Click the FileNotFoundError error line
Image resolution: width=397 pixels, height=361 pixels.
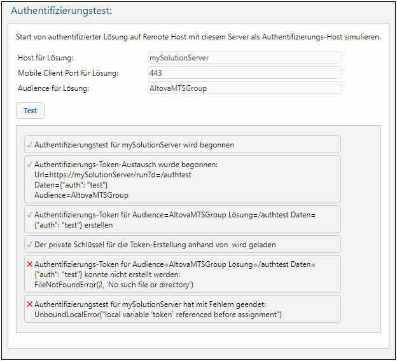114,284
